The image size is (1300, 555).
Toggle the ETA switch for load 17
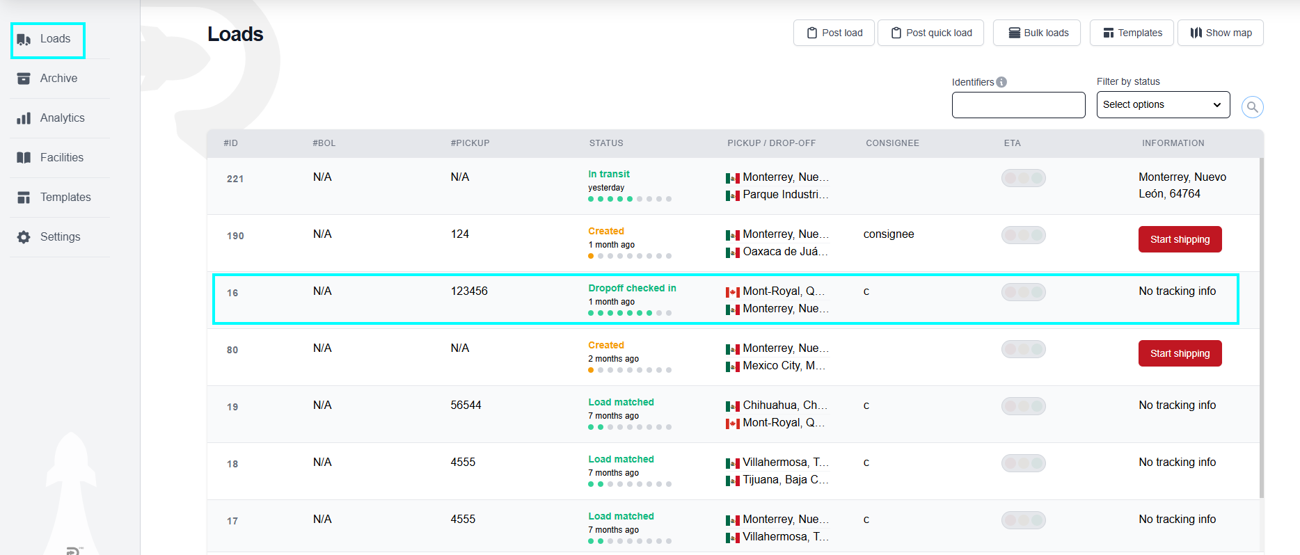[x=1024, y=520]
